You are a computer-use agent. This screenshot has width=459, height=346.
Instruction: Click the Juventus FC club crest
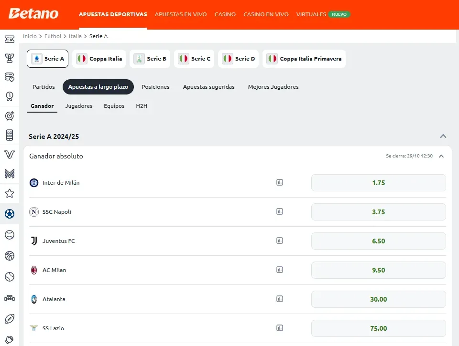pos(34,241)
